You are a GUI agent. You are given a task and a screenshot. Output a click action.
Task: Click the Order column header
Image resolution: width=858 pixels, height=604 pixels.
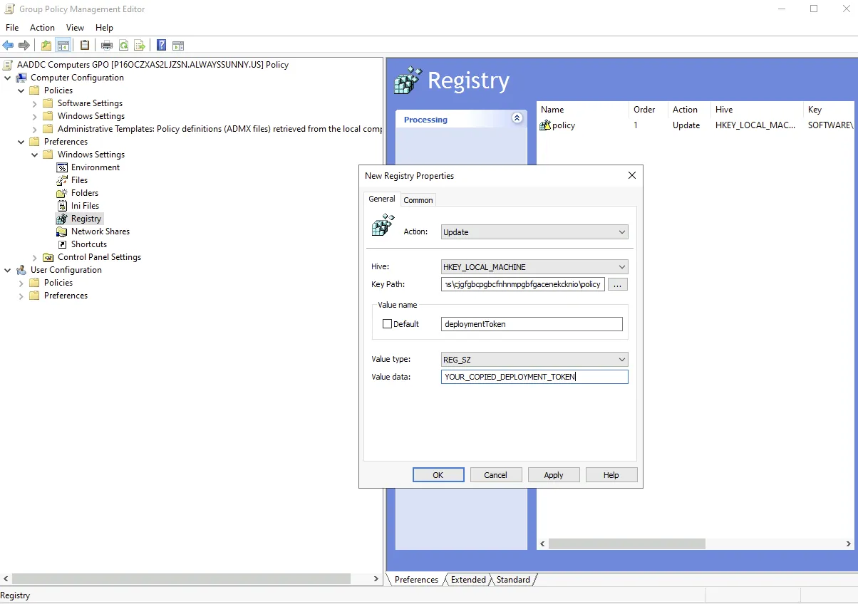(648, 110)
